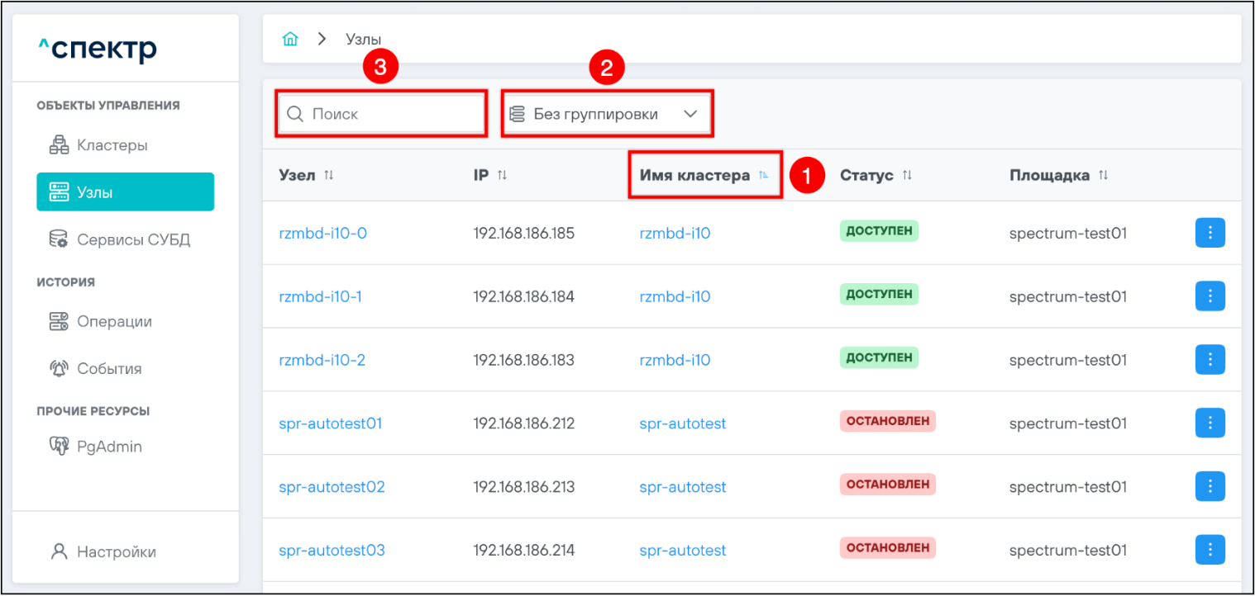Sort by Площадка column icon

pyautogui.click(x=1103, y=175)
